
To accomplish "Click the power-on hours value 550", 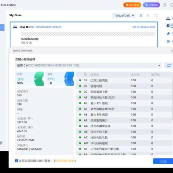I will point(19,95).
